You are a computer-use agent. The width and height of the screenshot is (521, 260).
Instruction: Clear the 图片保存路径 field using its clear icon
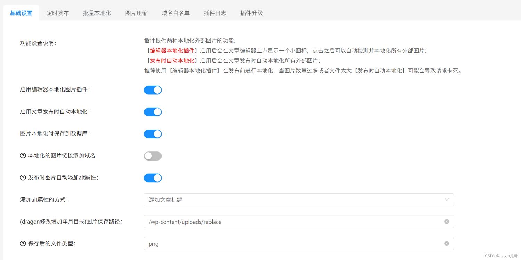point(446,222)
